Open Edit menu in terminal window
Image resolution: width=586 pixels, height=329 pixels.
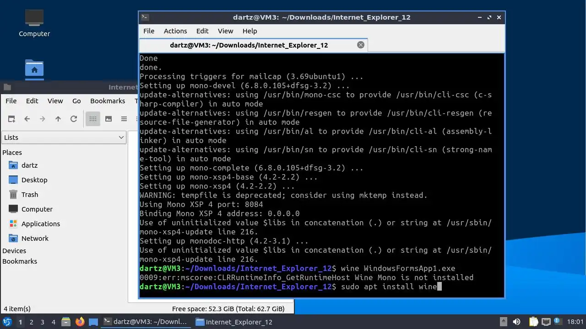(202, 31)
